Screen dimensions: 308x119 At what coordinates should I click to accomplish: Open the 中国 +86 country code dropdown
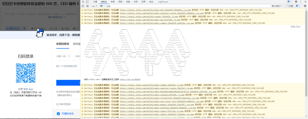pos(63,56)
